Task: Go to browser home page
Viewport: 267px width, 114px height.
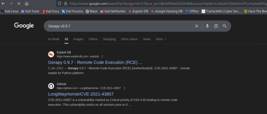Action: pos(27,4)
